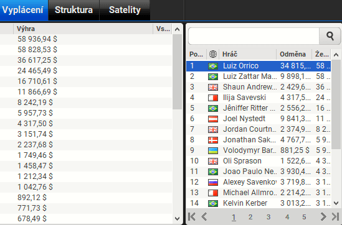Image resolution: width=342 pixels, height=225 pixels.
Task: Click the player search input field
Action: pyautogui.click(x=254, y=36)
